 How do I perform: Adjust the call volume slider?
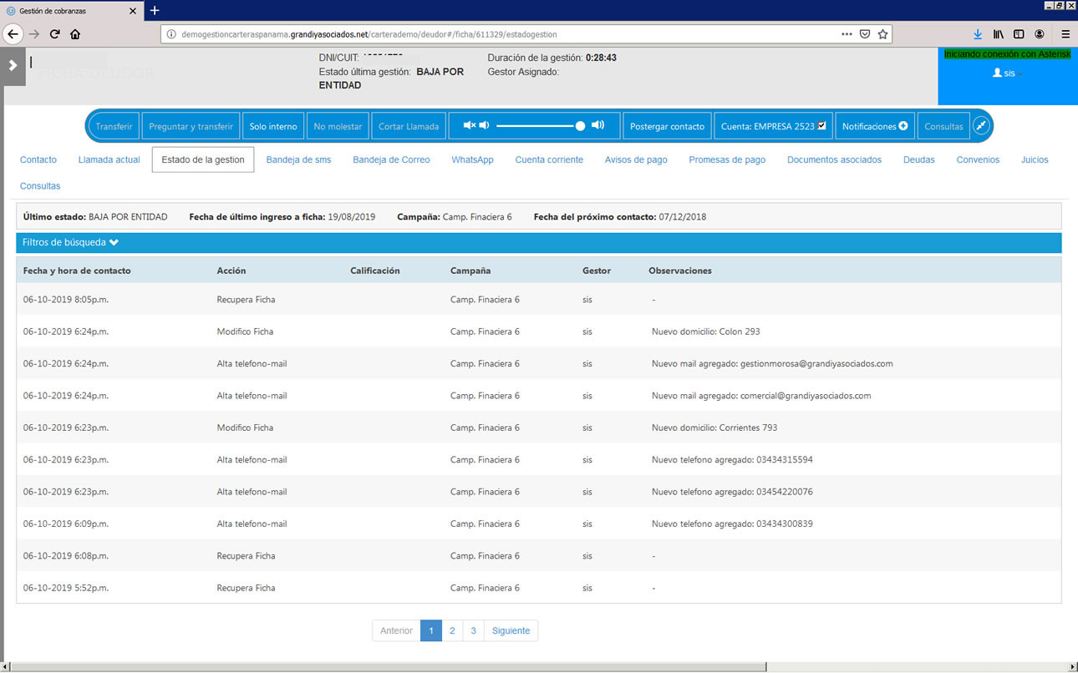pos(541,126)
